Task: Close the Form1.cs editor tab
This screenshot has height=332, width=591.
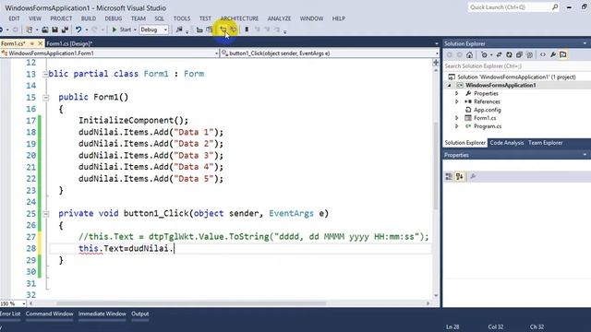Action: click(x=41, y=43)
